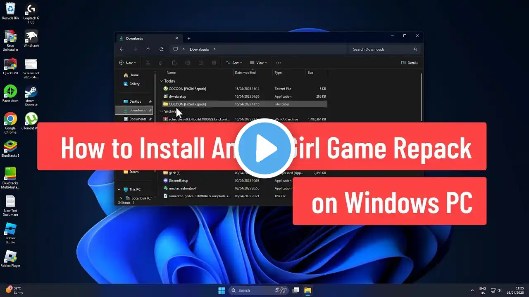Open the New item dropdown
529x297 pixels.
pos(127,63)
